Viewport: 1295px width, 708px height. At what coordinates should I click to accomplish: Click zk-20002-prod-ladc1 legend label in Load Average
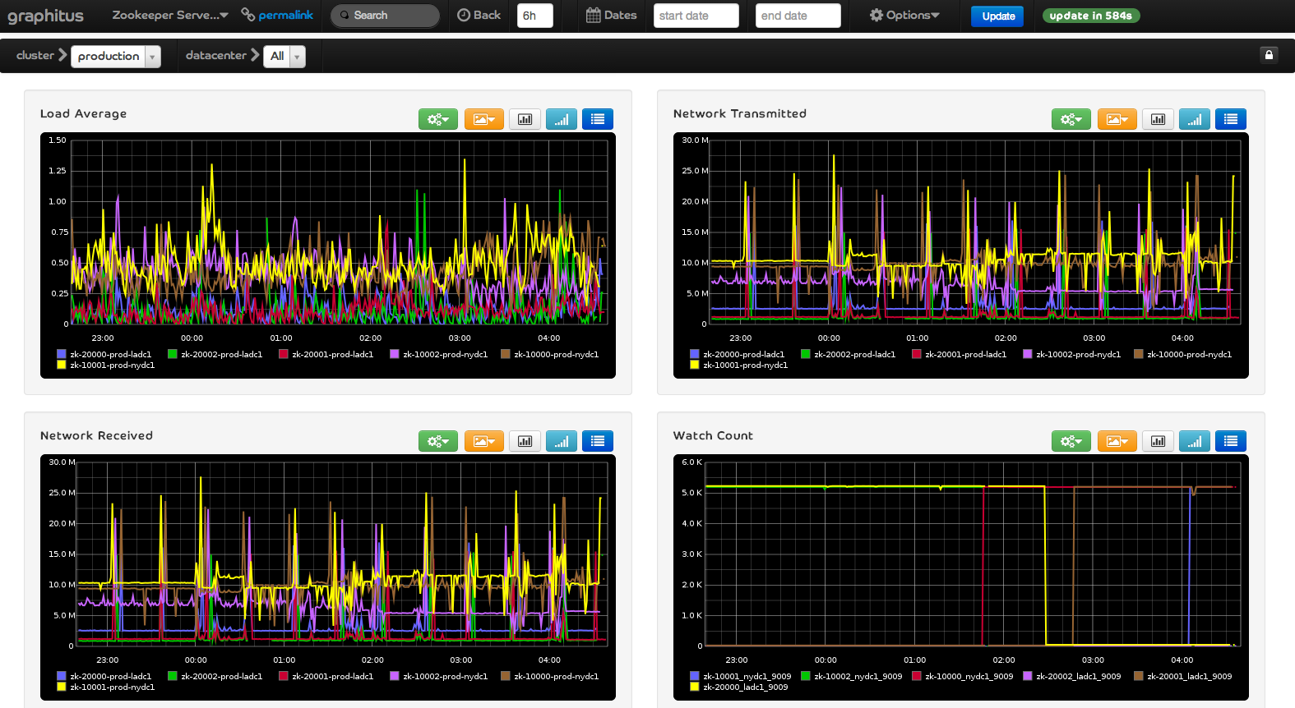[x=222, y=355]
